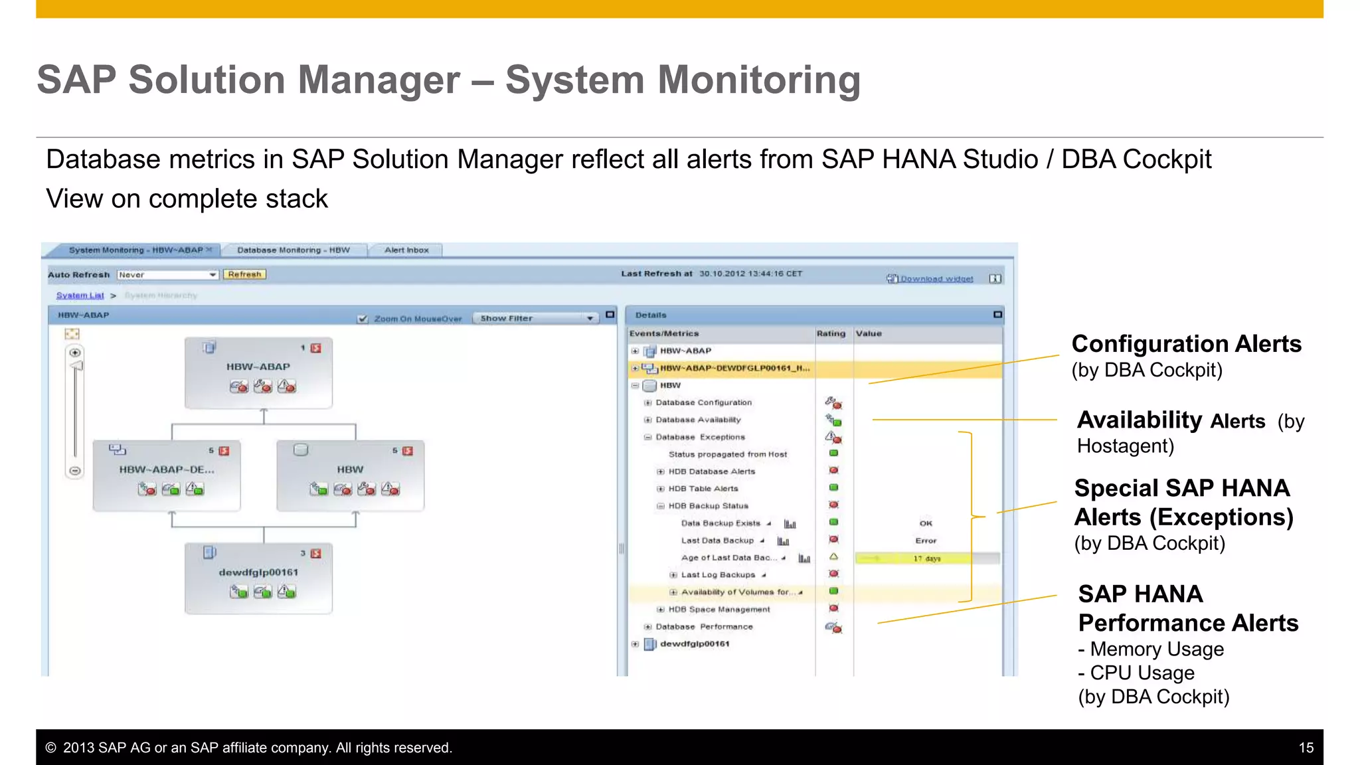Click the zoom slider handle
Image resolution: width=1360 pixels, height=765 pixels.
[76, 366]
